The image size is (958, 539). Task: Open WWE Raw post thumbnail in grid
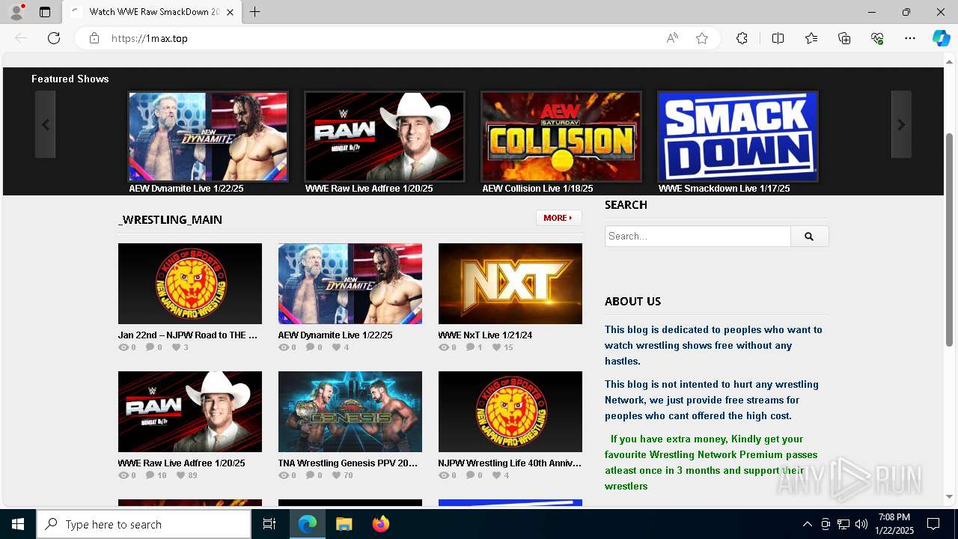coord(190,412)
